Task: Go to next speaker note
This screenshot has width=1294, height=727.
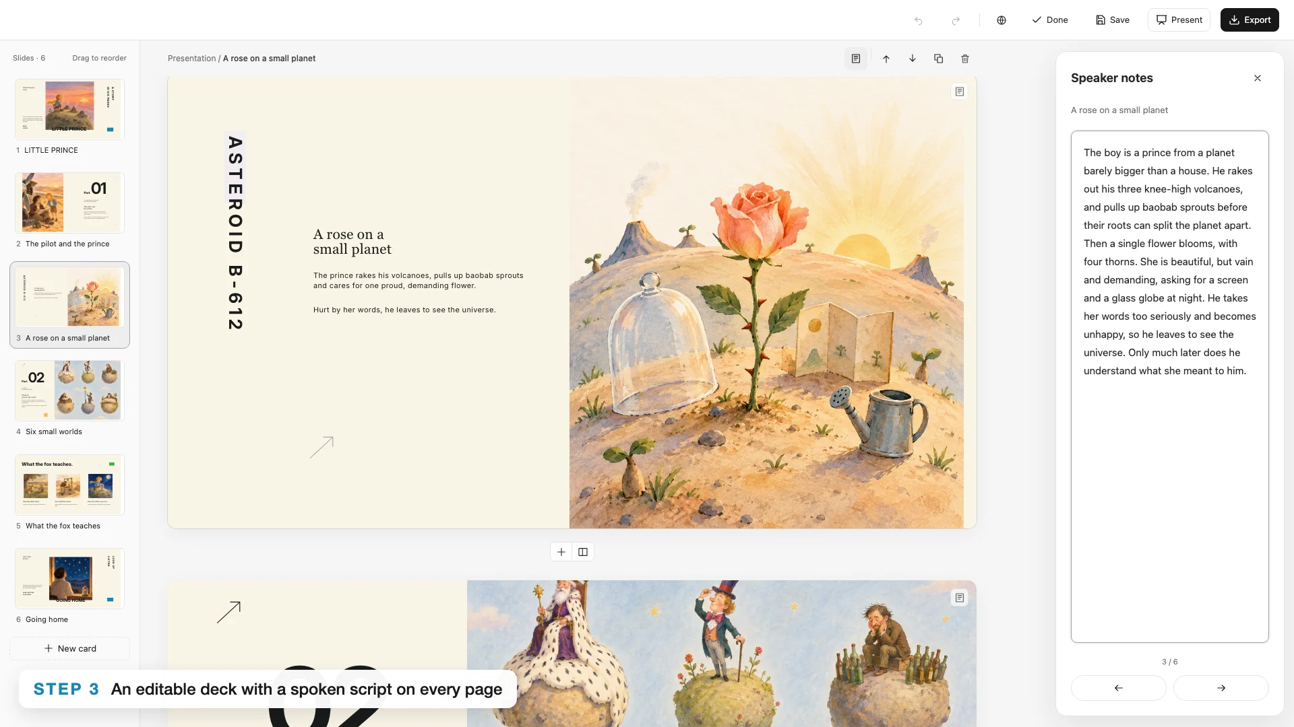Action: click(x=1221, y=688)
